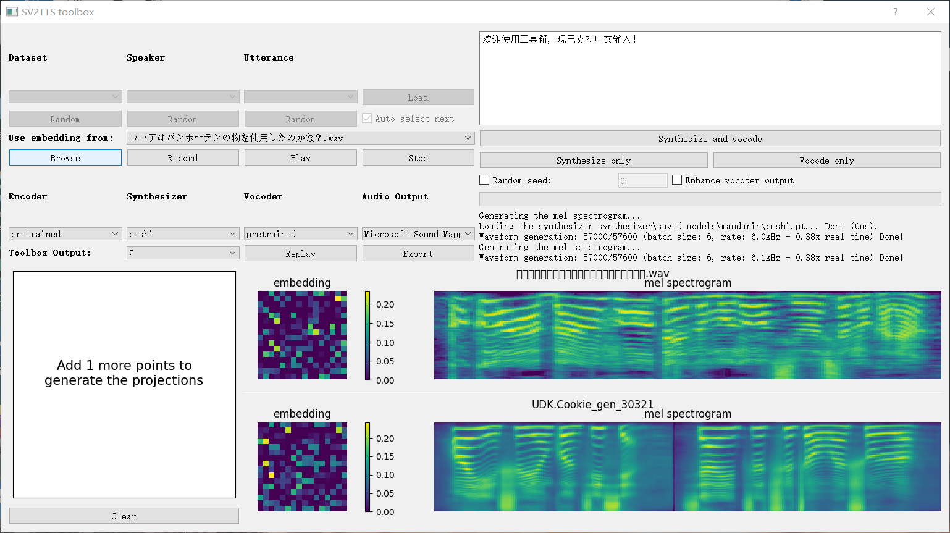Clear the projections plot
This screenshot has width=950, height=533.
click(x=124, y=516)
